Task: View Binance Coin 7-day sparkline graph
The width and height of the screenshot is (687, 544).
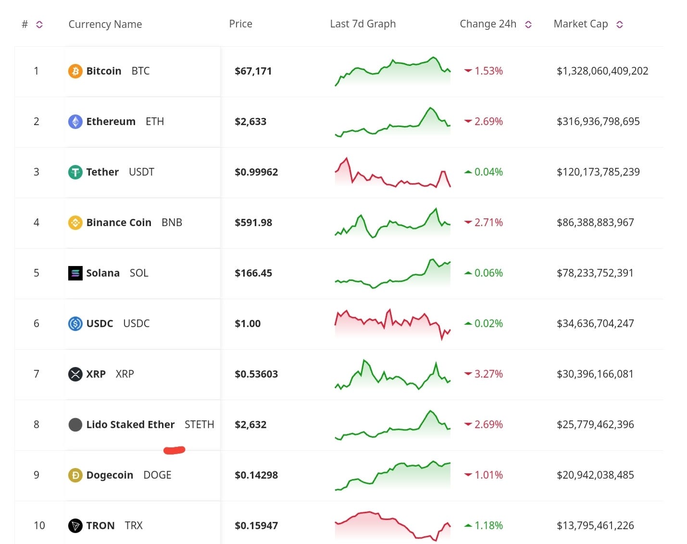Action: pos(392,223)
